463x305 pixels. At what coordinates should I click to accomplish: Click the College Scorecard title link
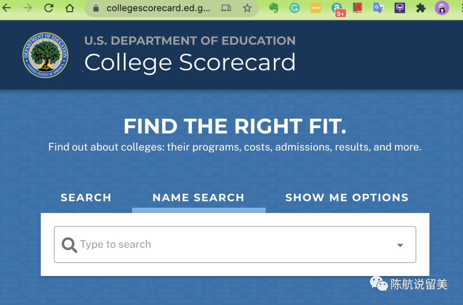(190, 63)
